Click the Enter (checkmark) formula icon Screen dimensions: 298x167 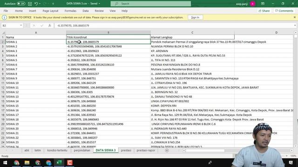42,26
